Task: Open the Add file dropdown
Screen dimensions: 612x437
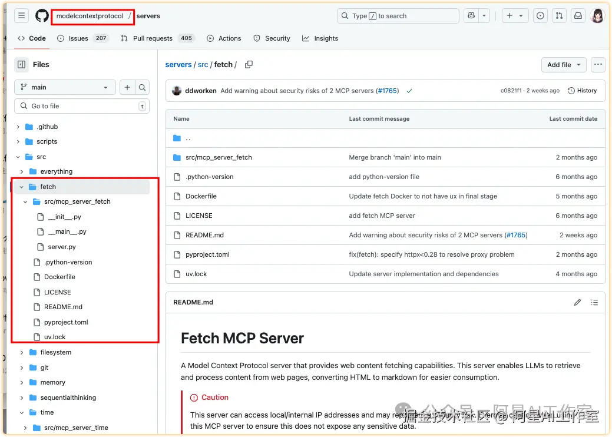Action: coord(564,65)
